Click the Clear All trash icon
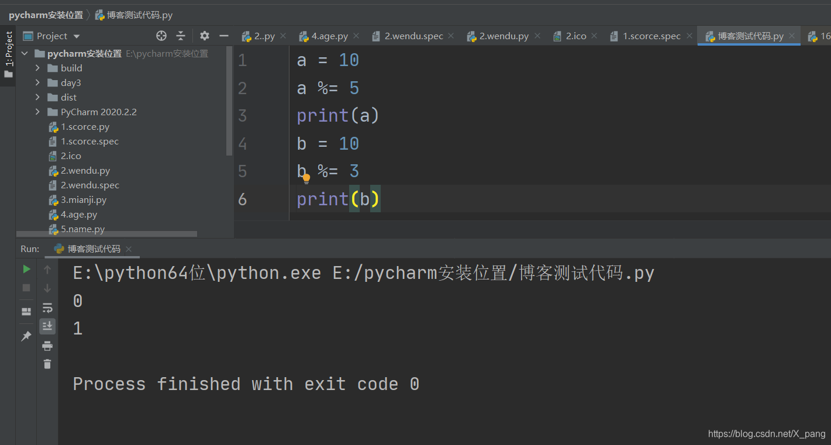The width and height of the screenshot is (831, 445). coord(47,364)
